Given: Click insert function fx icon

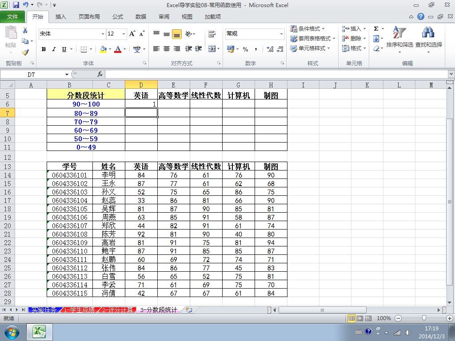Looking at the screenshot, I should [100, 75].
